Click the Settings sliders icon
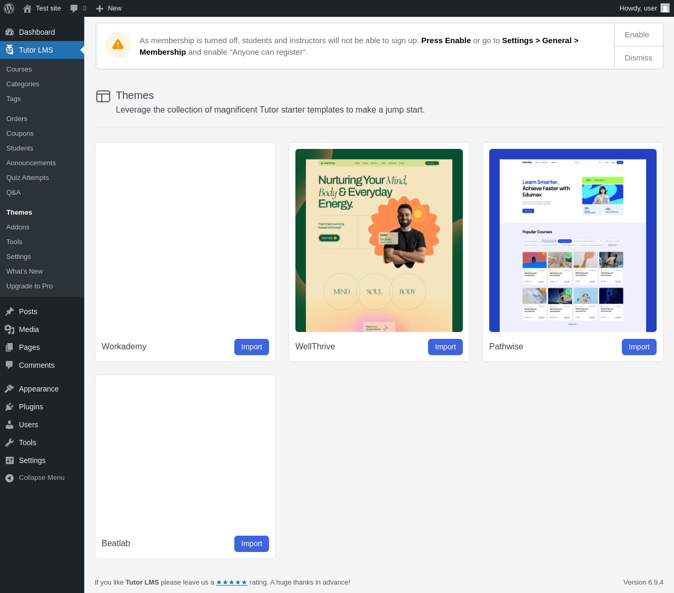The height and width of the screenshot is (593, 674). [9, 460]
